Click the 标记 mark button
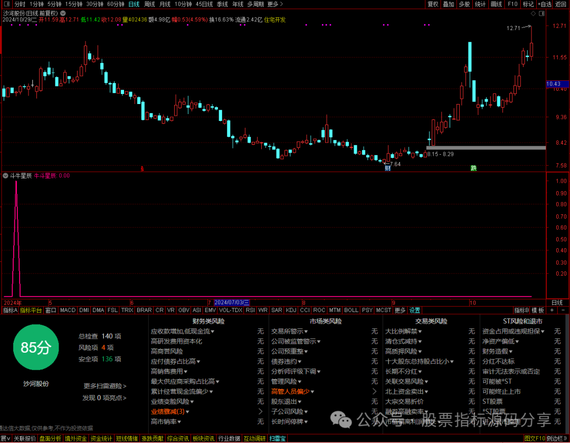Image resolution: width=570 pixels, height=443 pixels. pos(528,4)
